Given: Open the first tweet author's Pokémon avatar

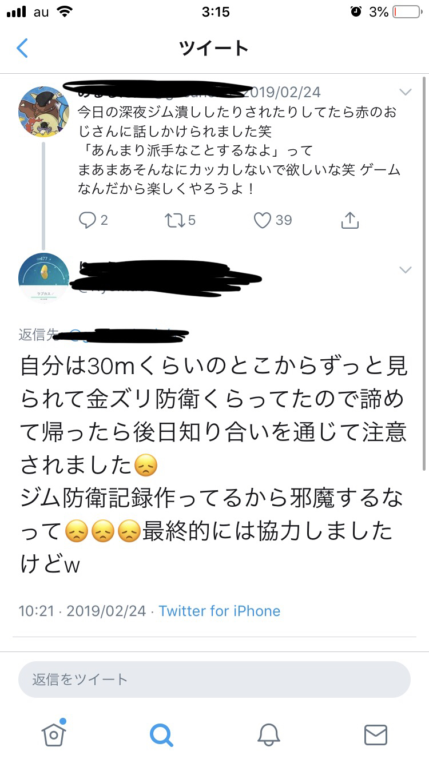Looking at the screenshot, I should (x=44, y=112).
